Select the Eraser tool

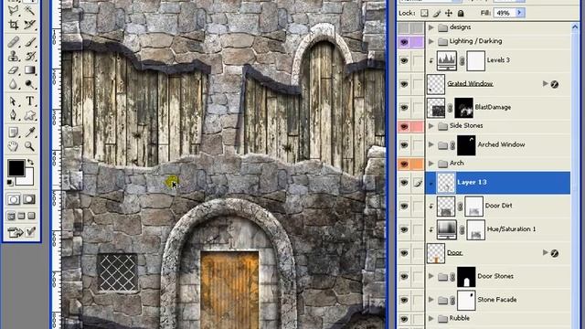(13, 70)
